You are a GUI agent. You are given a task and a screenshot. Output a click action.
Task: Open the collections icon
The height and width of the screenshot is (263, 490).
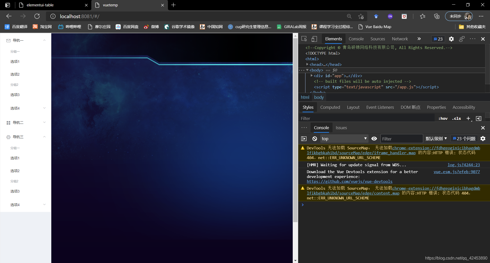click(437, 16)
